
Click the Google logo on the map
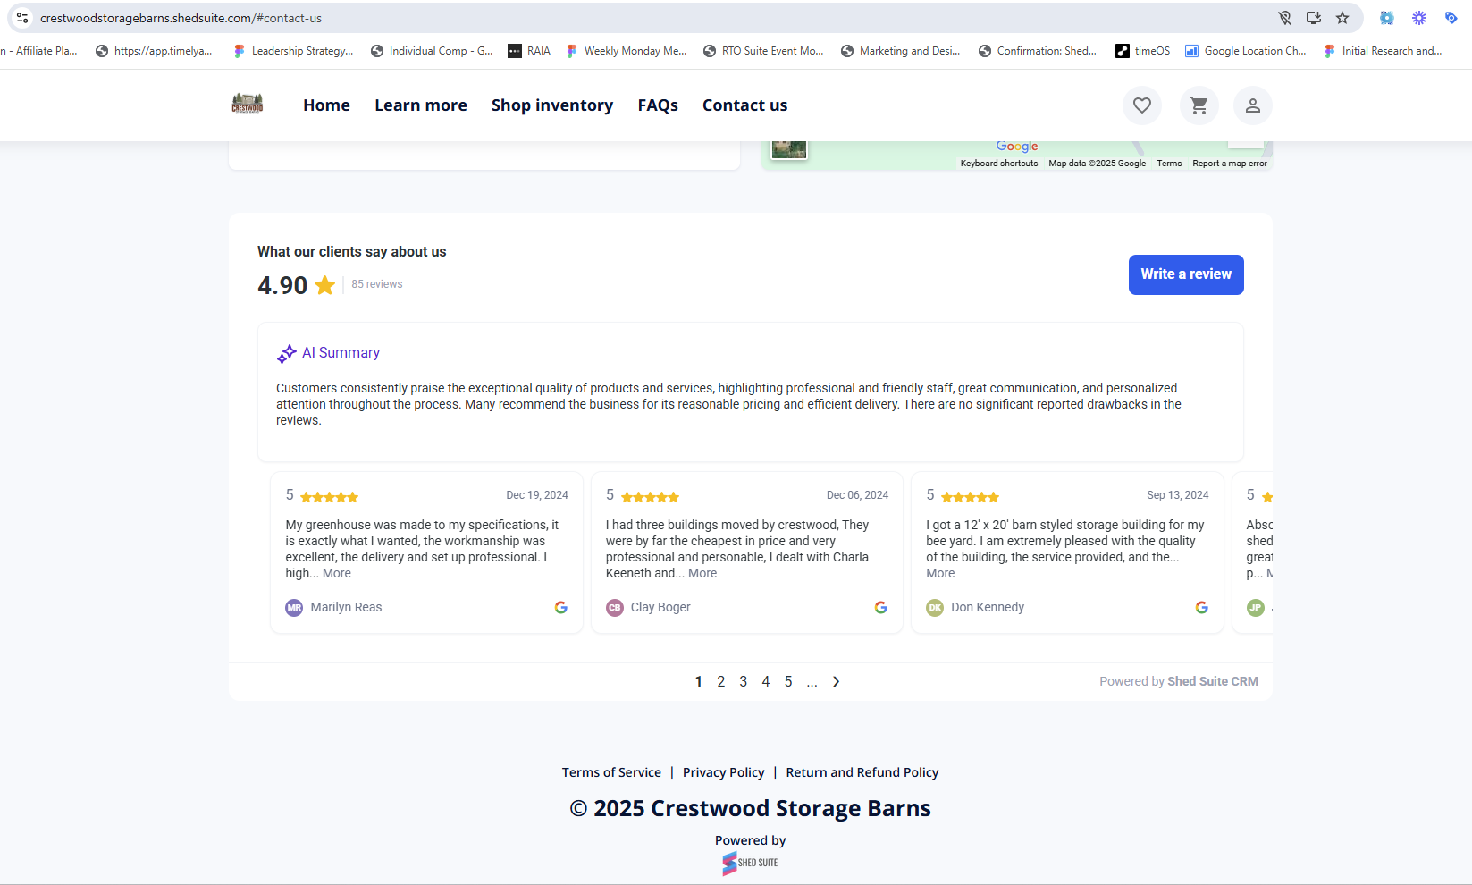pyautogui.click(x=1017, y=147)
